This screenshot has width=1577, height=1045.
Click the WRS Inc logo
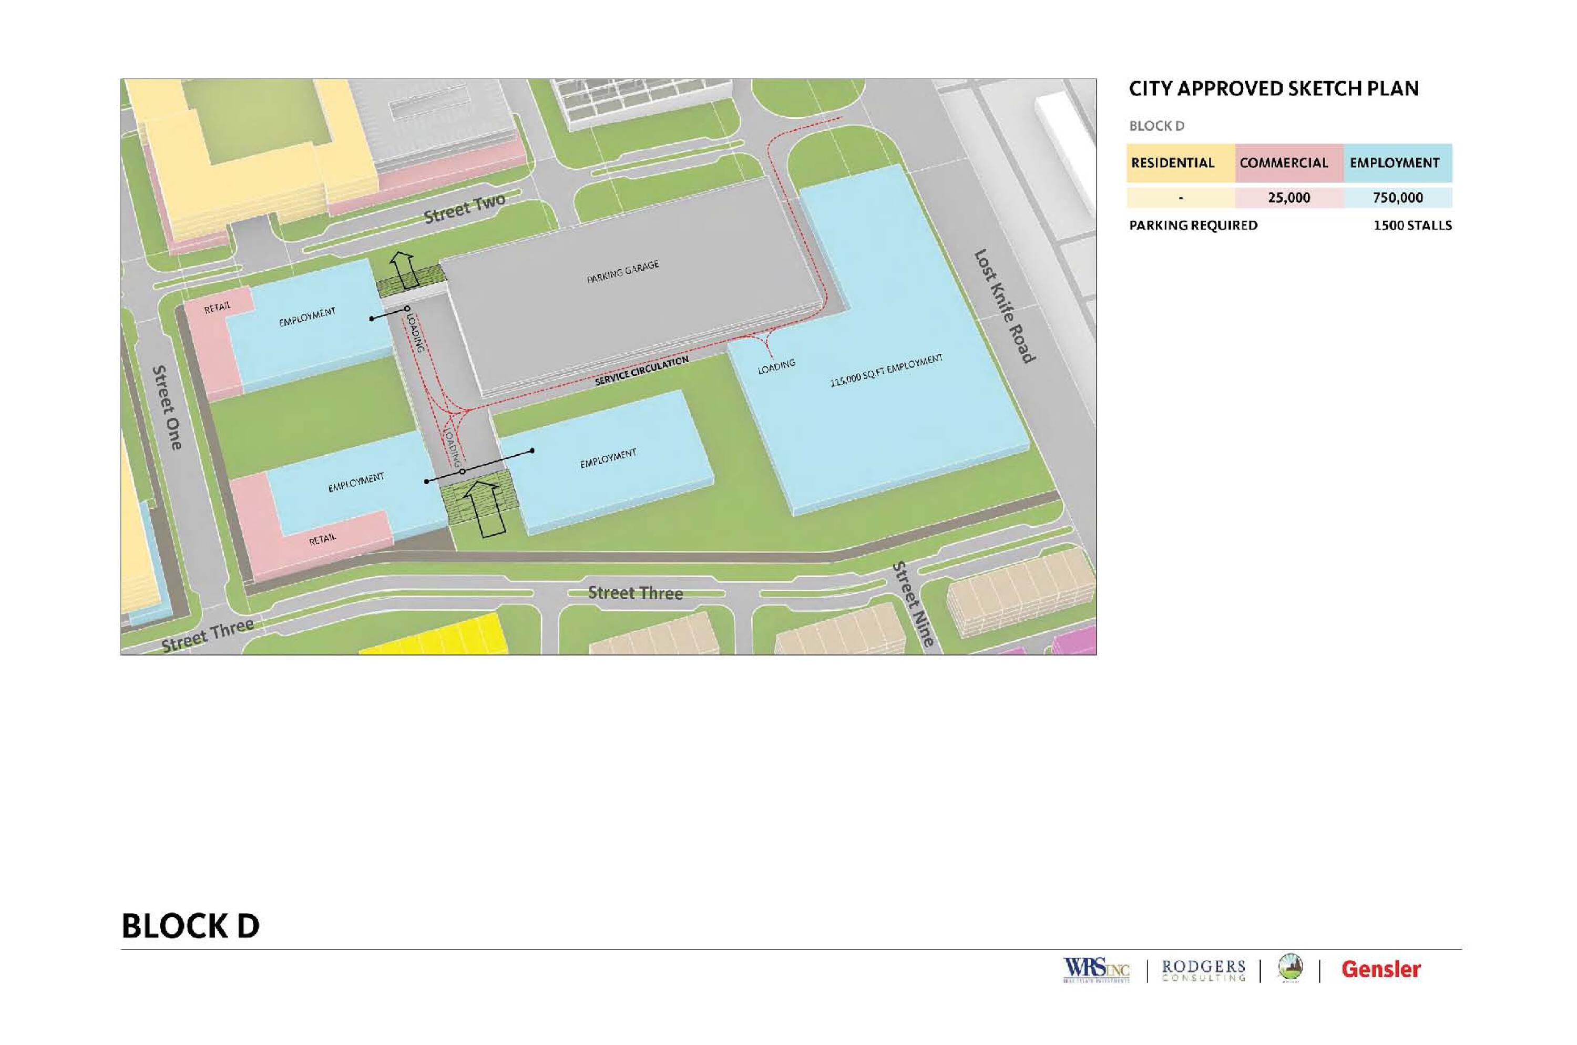[x=1096, y=969]
